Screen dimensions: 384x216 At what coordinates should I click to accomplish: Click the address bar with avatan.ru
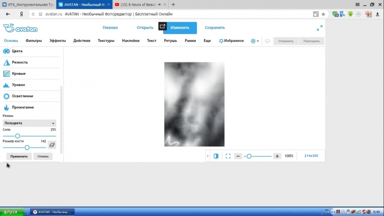pos(171,14)
